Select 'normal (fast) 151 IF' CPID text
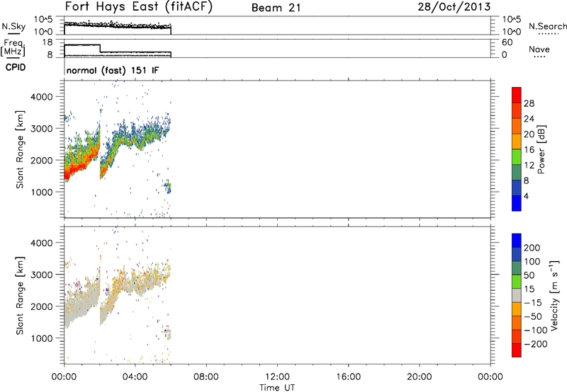 coord(113,70)
